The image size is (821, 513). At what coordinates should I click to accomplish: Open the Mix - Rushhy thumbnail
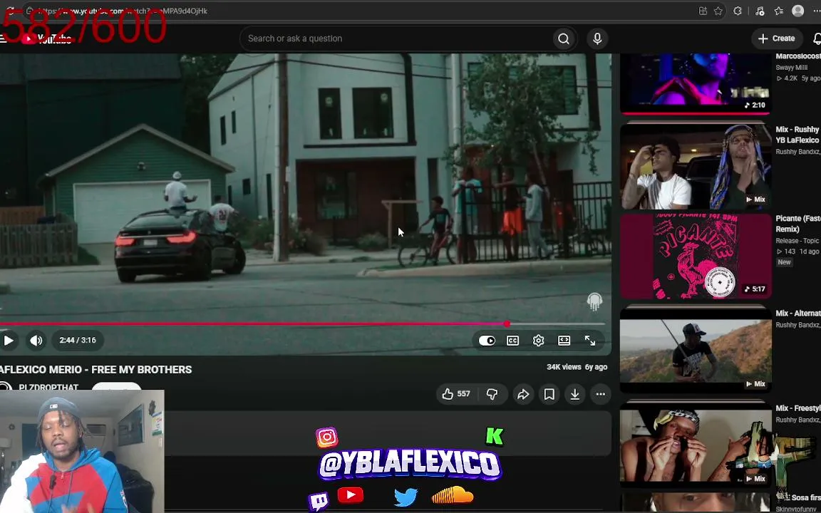(696, 167)
